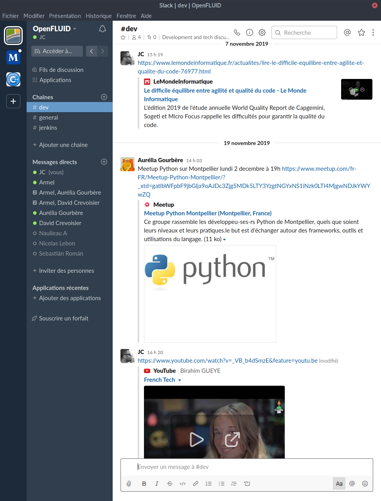Add a new workspace with the plus button

pyautogui.click(x=13, y=101)
